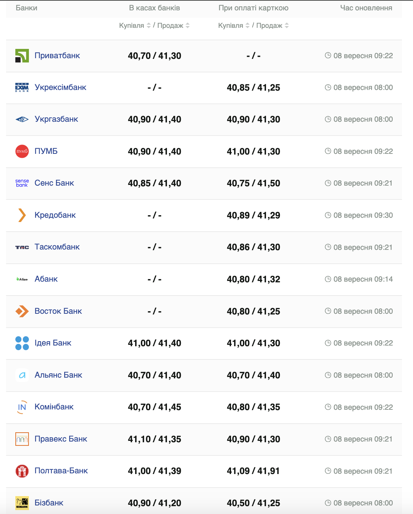Open the Абанк bank link
The image size is (413, 514).
tap(46, 279)
